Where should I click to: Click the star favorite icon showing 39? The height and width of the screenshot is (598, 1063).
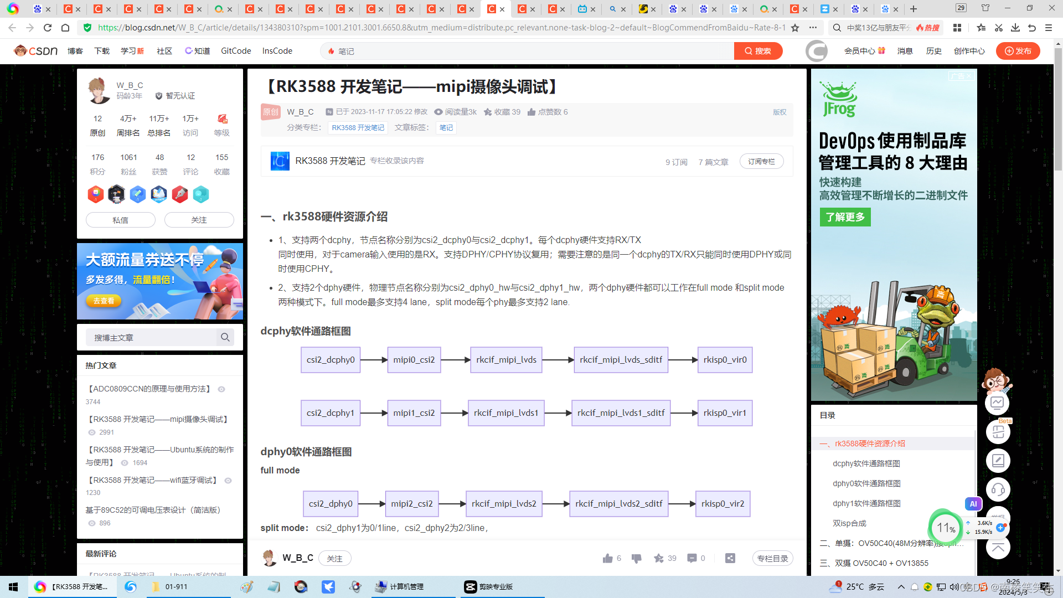click(x=658, y=558)
